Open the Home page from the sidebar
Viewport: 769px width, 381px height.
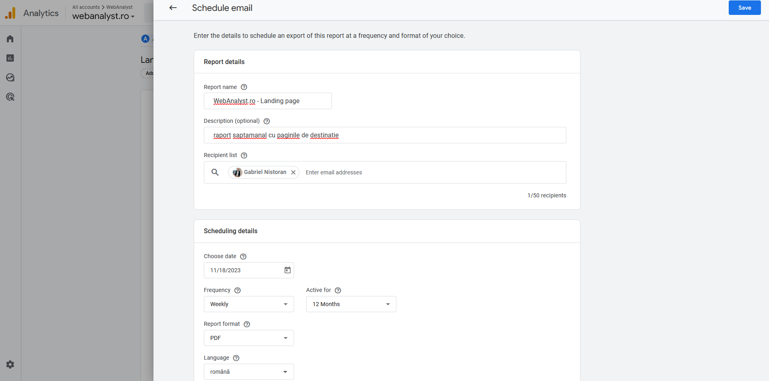10,38
